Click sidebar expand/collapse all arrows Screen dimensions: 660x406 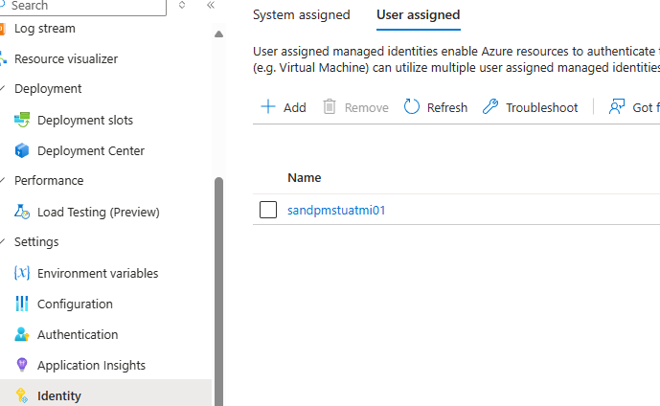(x=182, y=5)
